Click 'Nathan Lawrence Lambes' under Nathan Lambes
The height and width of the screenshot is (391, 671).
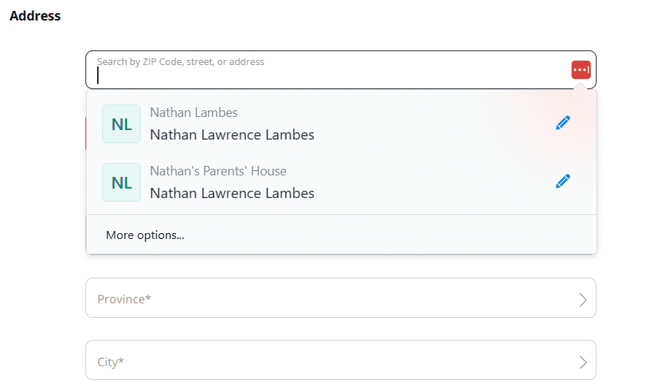pyautogui.click(x=232, y=135)
